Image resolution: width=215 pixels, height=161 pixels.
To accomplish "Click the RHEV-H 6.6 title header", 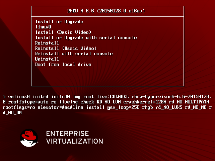I will 106,11.
